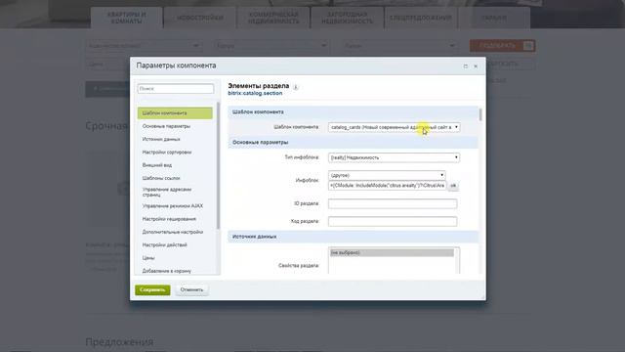Click the Источник данных section header

354,237
